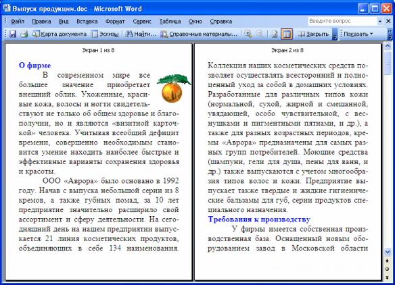Image resolution: width=395 pixels, height=285 pixels.
Task: Toggle the two-page display icon
Action: [286, 34]
